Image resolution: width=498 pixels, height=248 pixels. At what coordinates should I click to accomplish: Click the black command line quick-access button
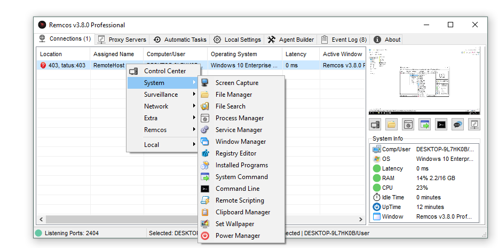(441, 125)
